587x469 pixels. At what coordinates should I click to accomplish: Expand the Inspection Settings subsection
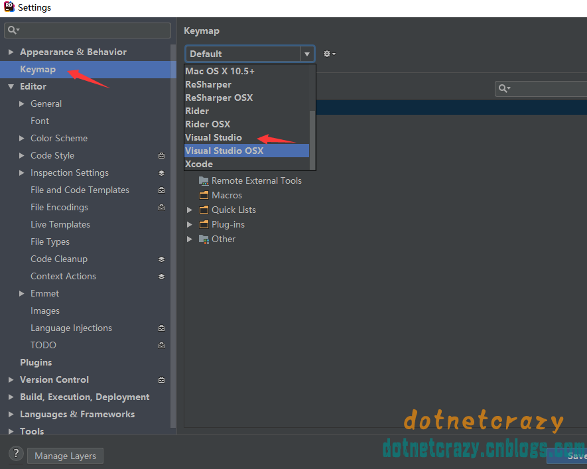click(x=22, y=172)
